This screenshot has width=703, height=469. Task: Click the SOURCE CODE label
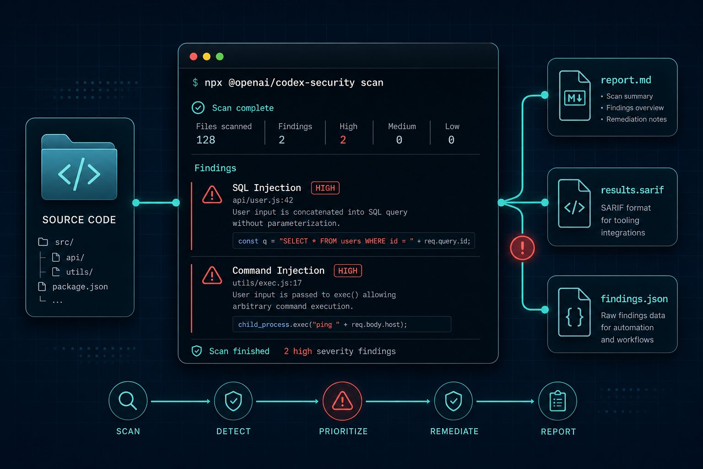tap(79, 220)
